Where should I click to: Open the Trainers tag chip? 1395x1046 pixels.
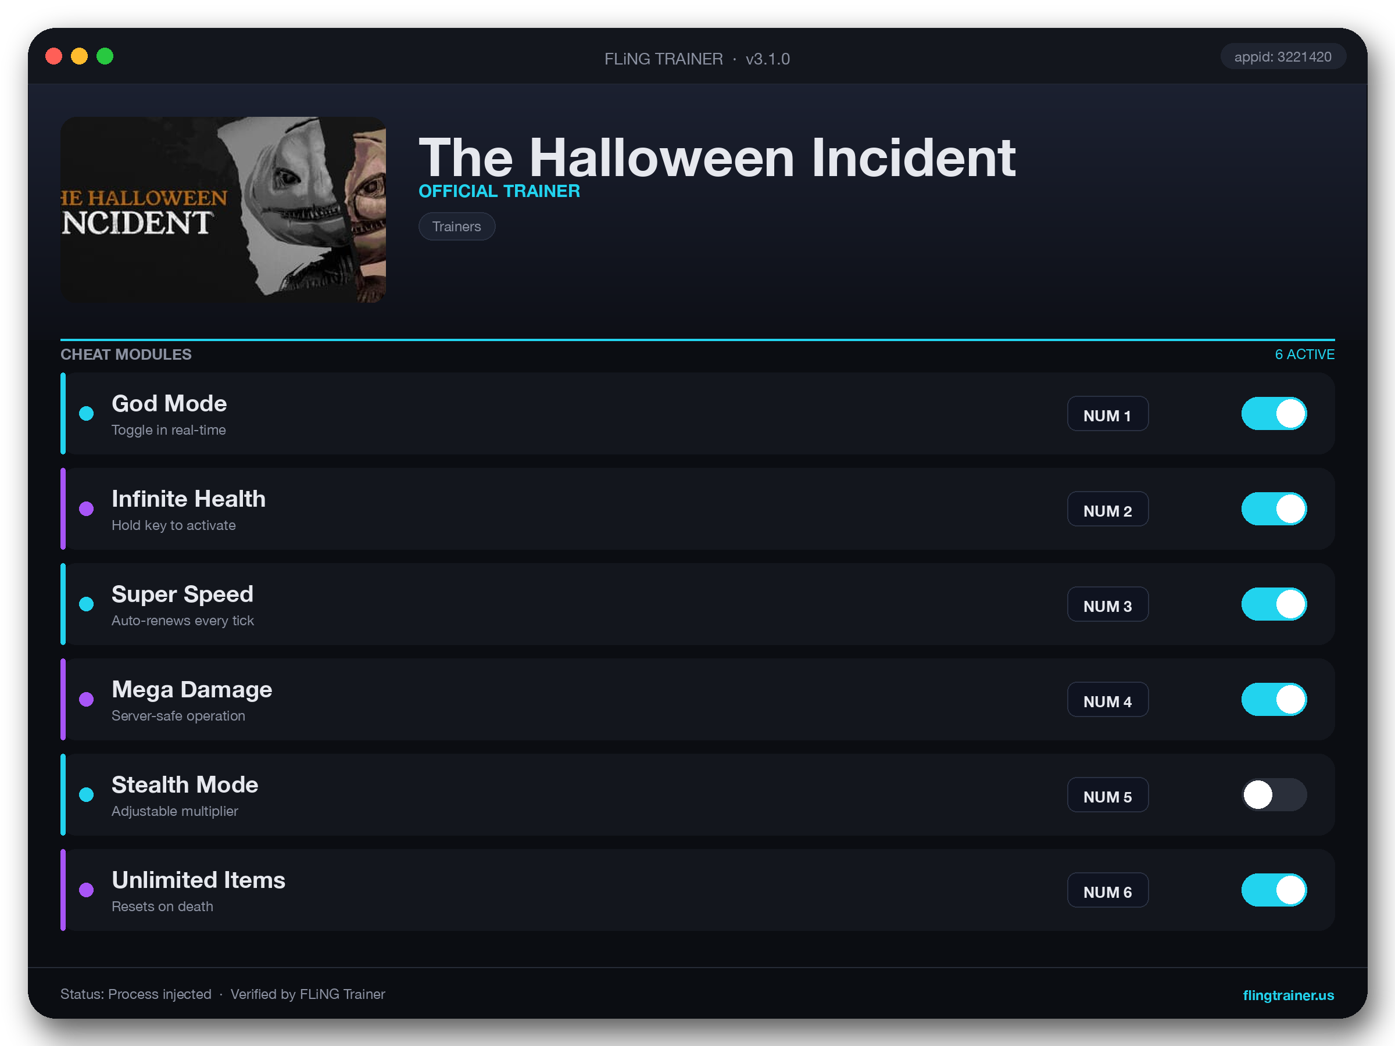[x=457, y=227]
